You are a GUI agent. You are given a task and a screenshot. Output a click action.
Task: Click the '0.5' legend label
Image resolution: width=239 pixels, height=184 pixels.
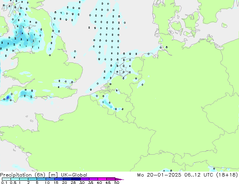point(13,182)
